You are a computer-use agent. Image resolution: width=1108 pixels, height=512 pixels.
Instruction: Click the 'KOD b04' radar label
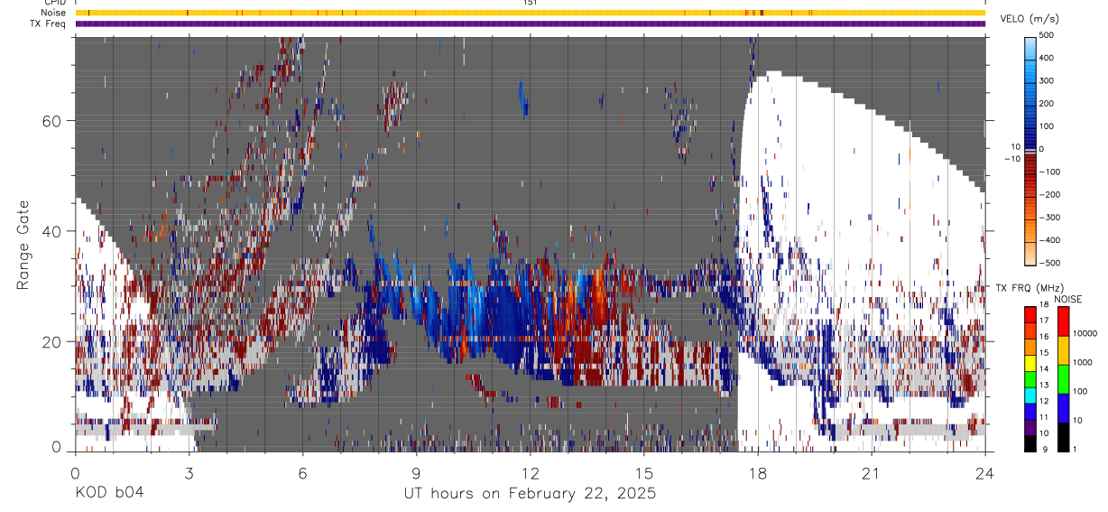pyautogui.click(x=108, y=494)
